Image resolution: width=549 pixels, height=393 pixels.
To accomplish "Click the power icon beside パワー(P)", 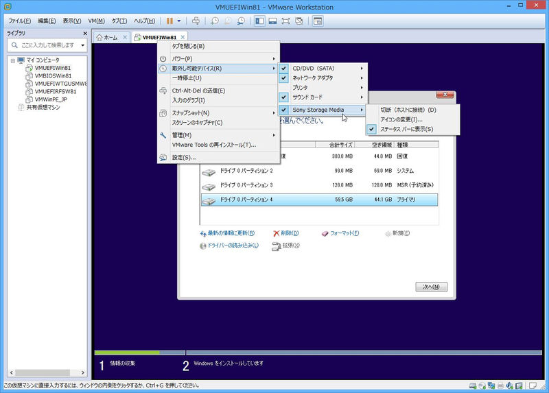I will [x=163, y=59].
